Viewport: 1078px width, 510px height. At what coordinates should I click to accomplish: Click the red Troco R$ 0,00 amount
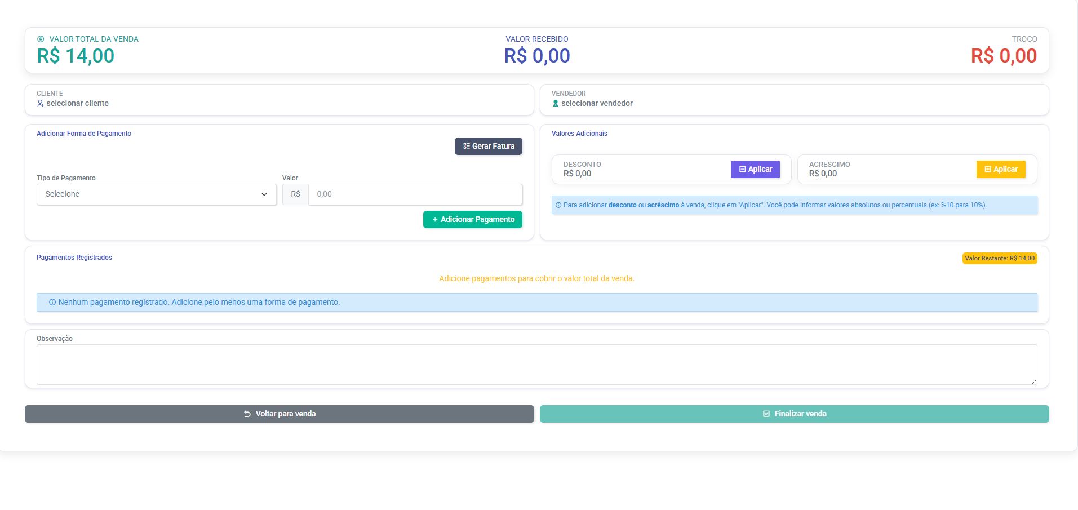tap(1003, 56)
